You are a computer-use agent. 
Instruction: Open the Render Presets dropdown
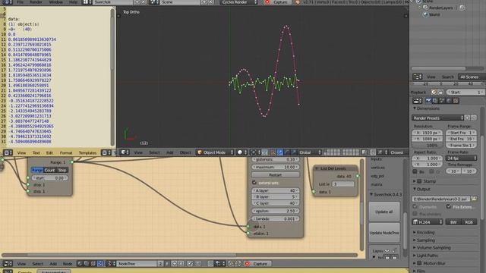coord(438,118)
